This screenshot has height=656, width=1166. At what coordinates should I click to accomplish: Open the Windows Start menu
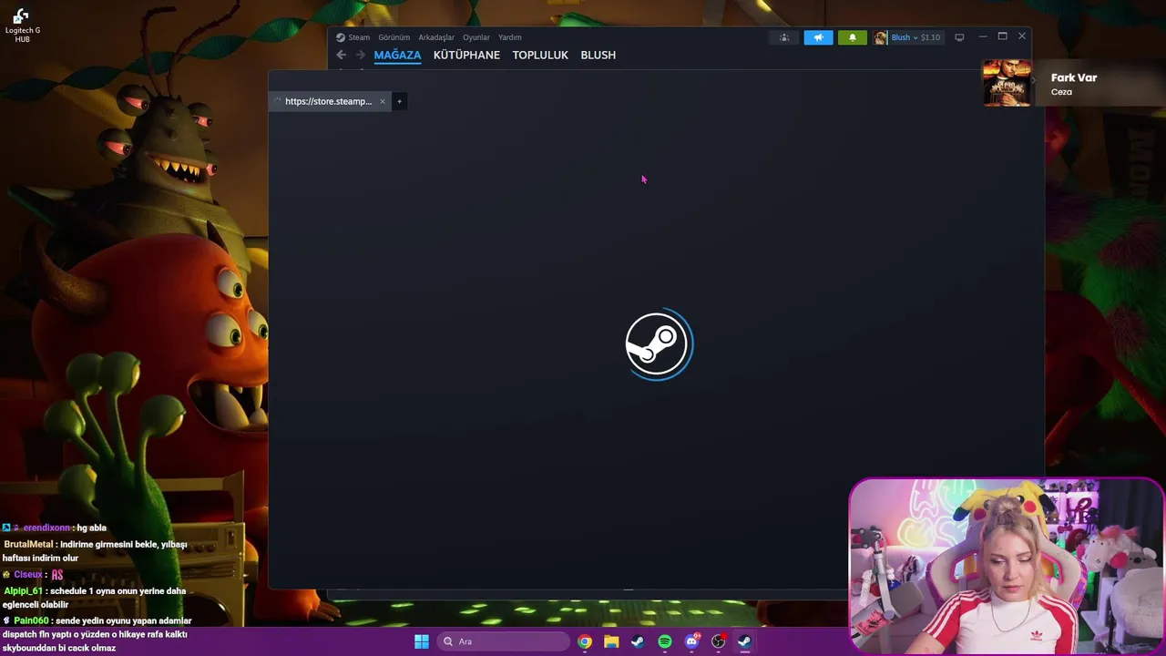click(x=422, y=641)
